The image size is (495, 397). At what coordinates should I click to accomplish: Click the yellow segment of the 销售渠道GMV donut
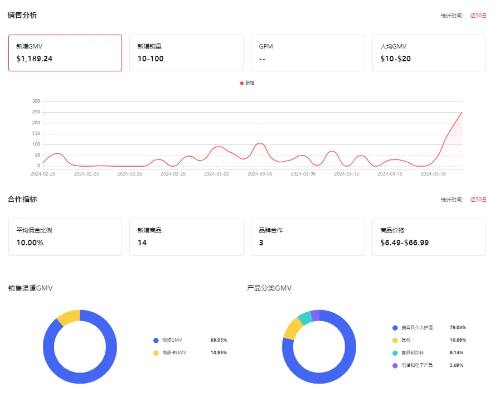pos(69,317)
